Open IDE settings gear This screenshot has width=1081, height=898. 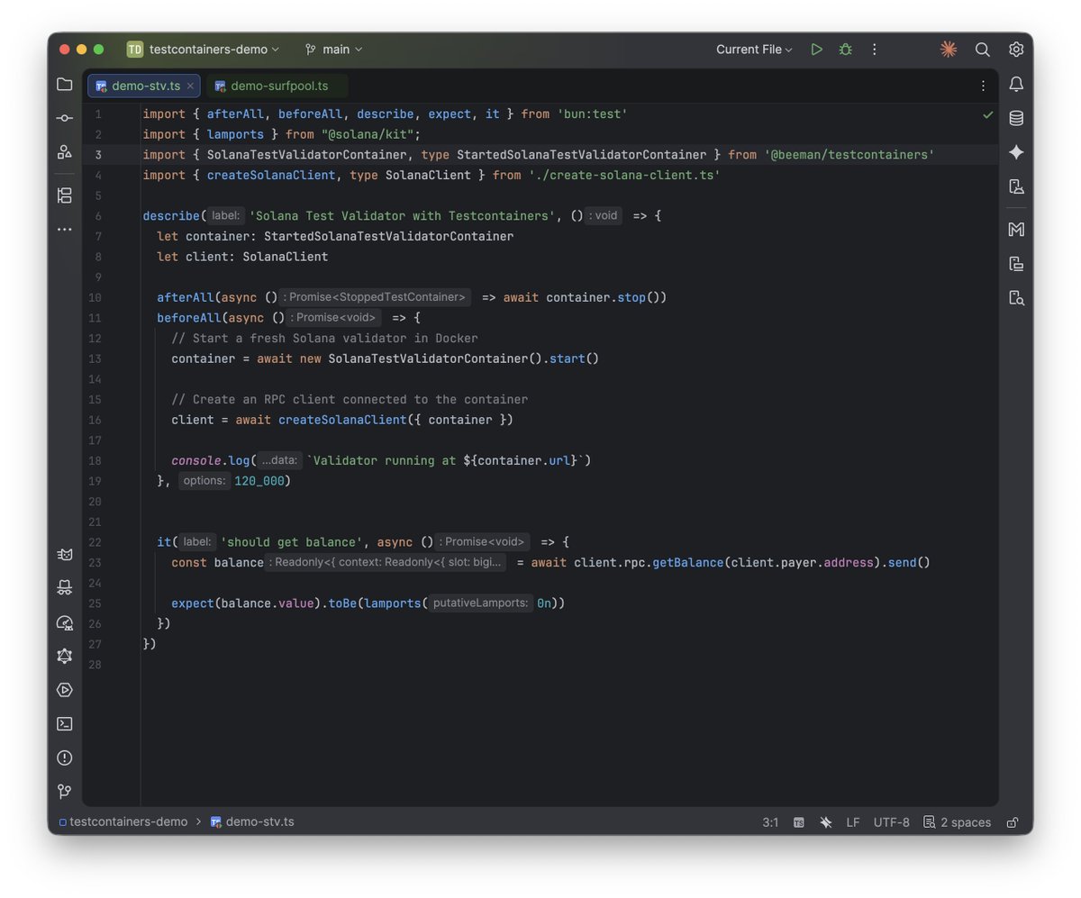click(1016, 50)
